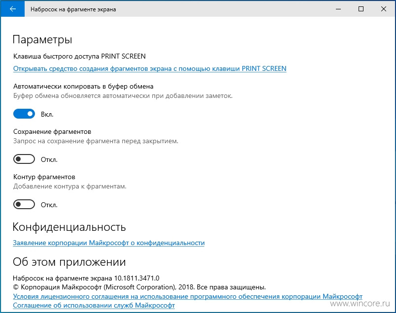
Task: Open Заявление корпорации Майкрософт о конфиденциальности link
Action: tap(108, 243)
